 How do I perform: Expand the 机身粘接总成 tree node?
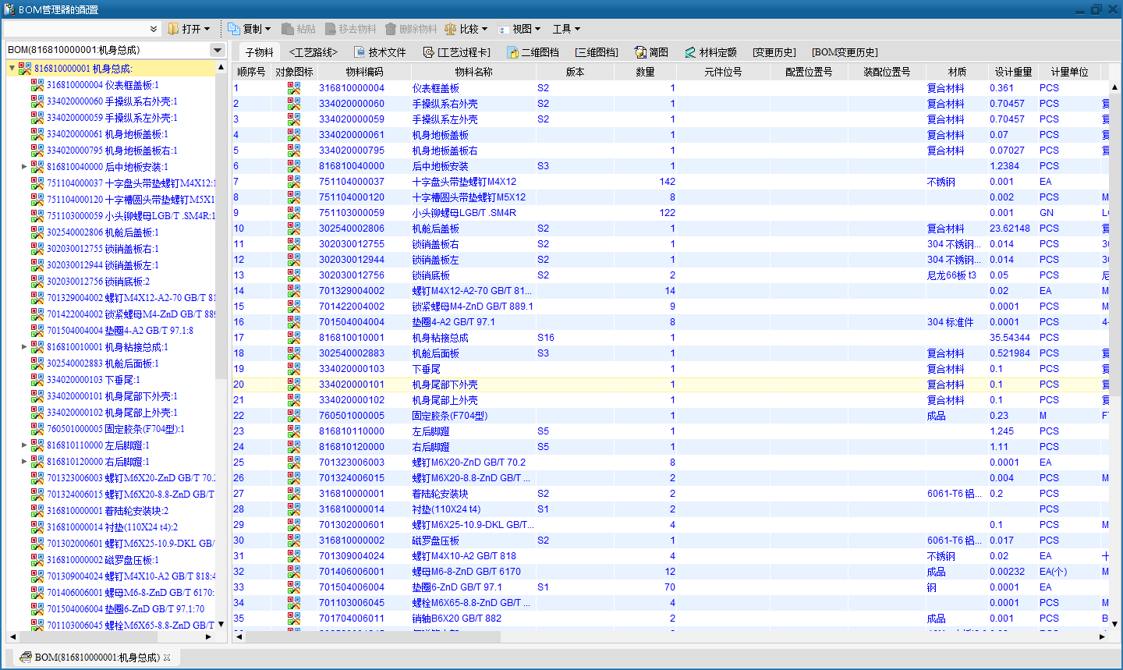pyautogui.click(x=24, y=347)
